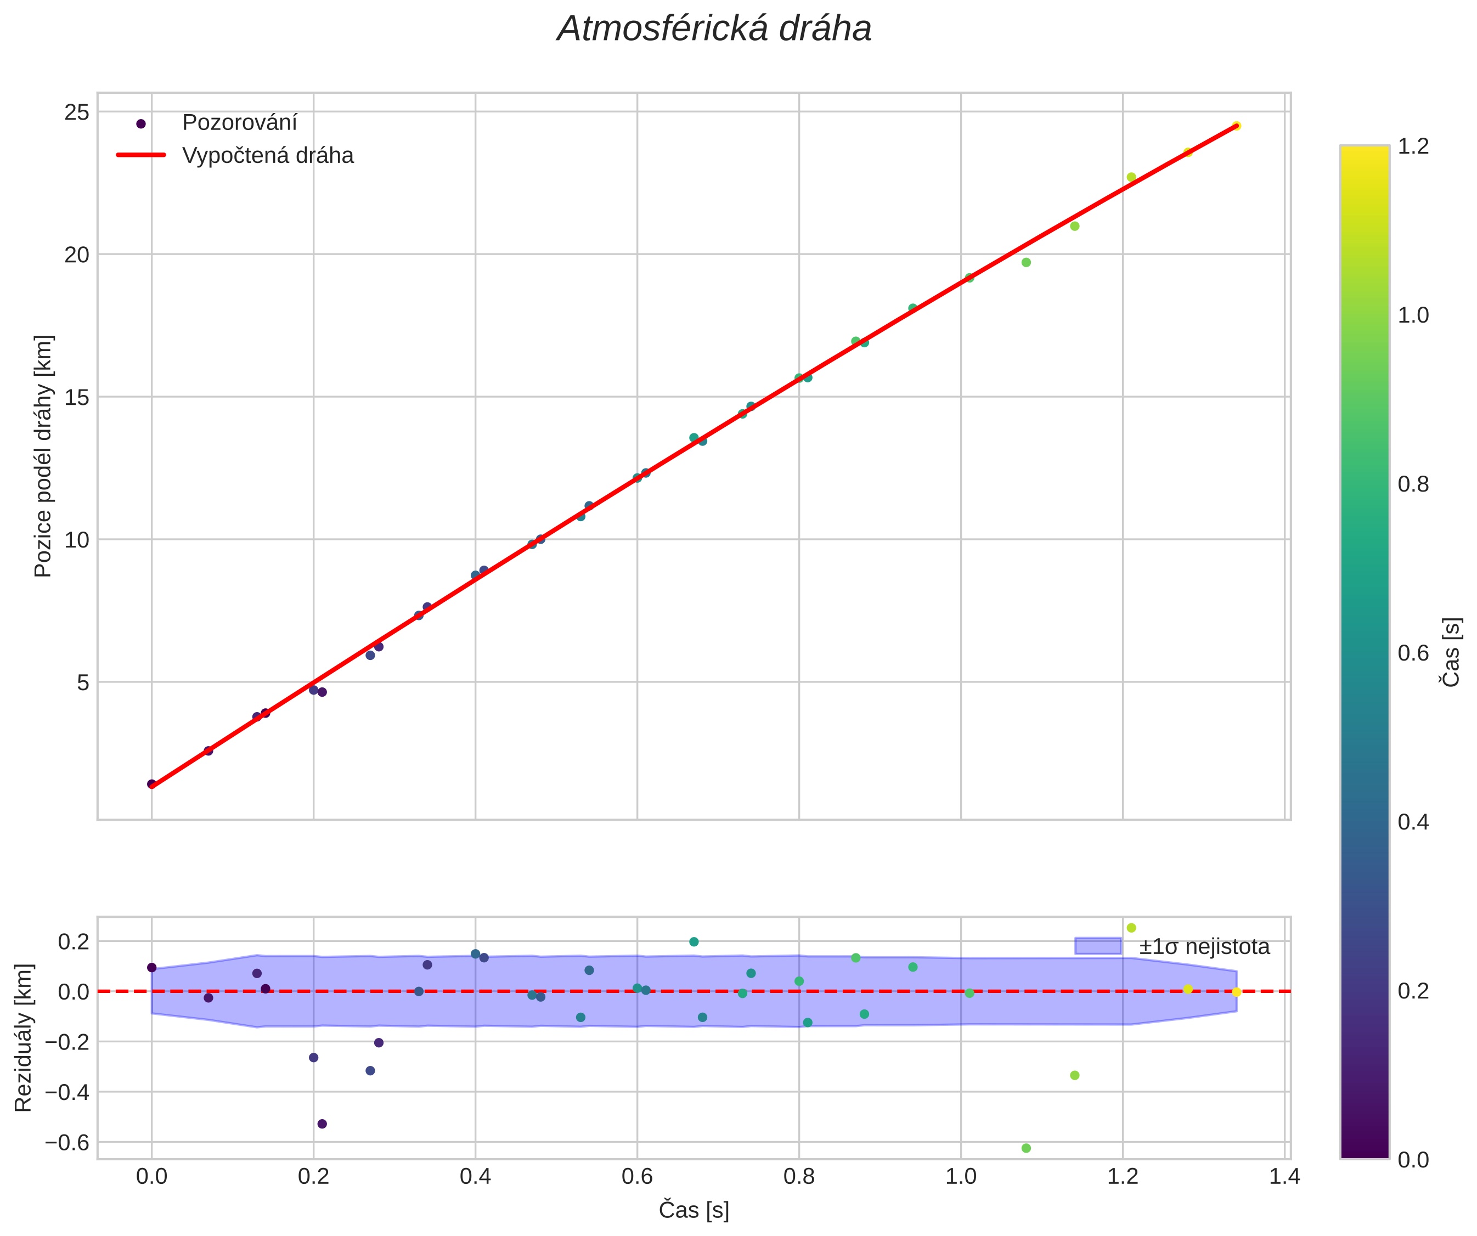Click the yellow last observation point at top right
The height and width of the screenshot is (1236, 1477).
pos(1237,126)
